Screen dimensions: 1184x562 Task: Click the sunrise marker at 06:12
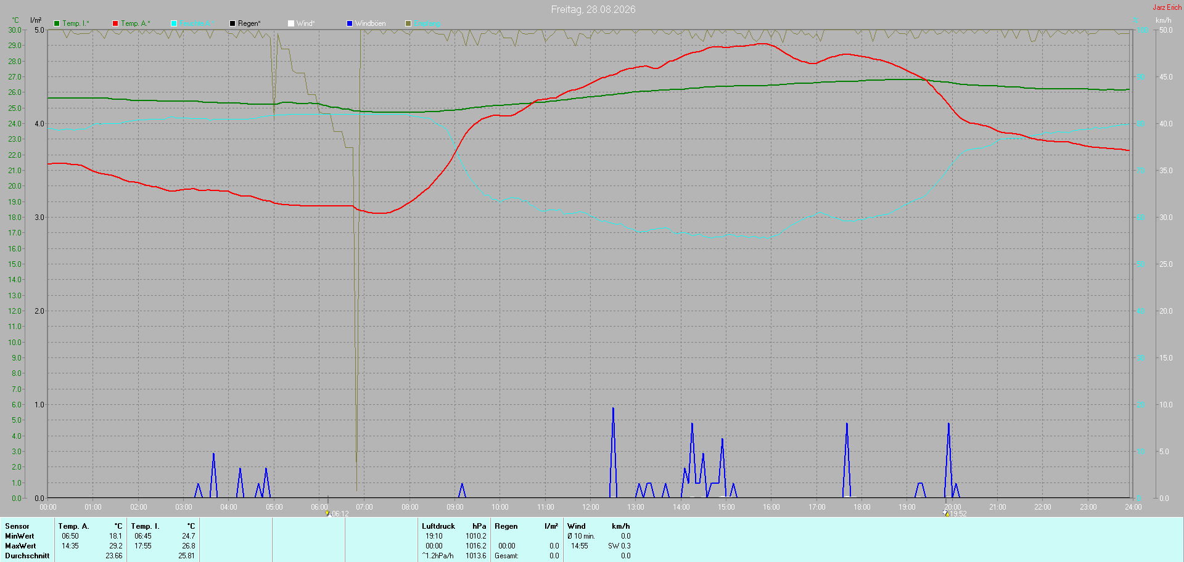coord(327,513)
